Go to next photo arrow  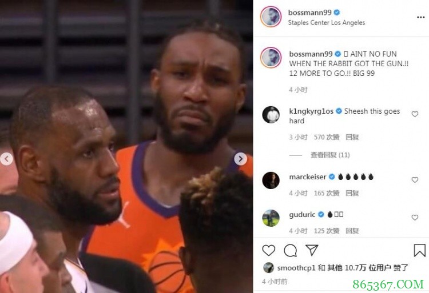click(240, 159)
